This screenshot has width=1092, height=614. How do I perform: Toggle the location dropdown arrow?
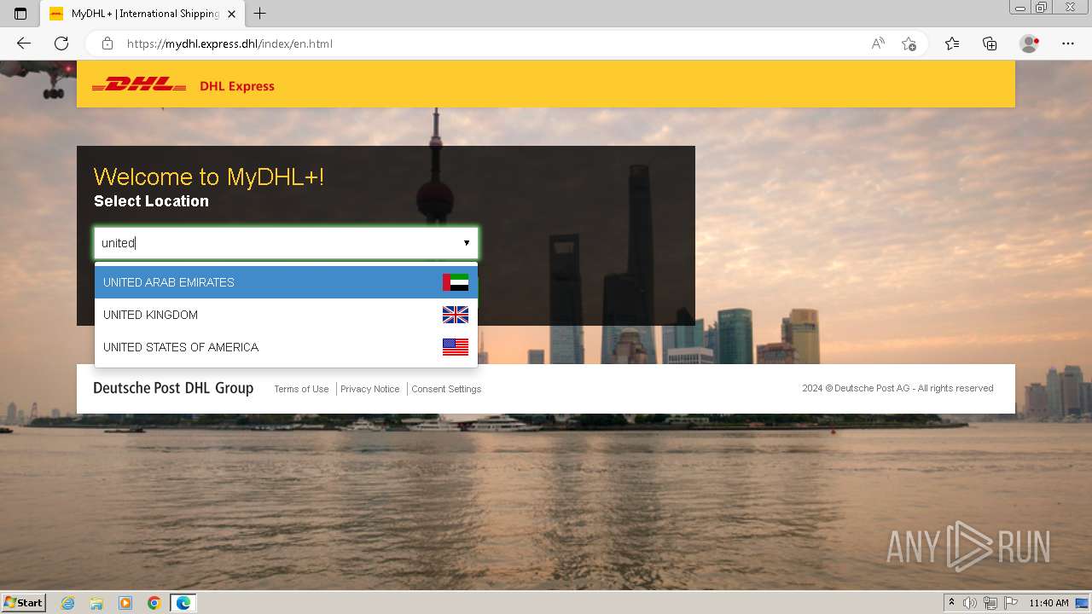(x=467, y=243)
